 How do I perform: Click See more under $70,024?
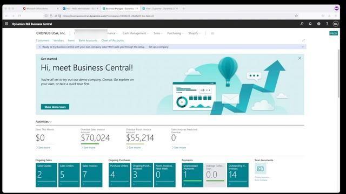[88, 148]
